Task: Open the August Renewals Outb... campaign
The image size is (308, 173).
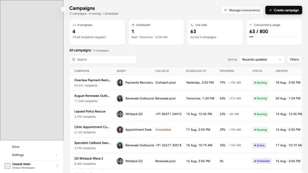Action: click(92, 96)
